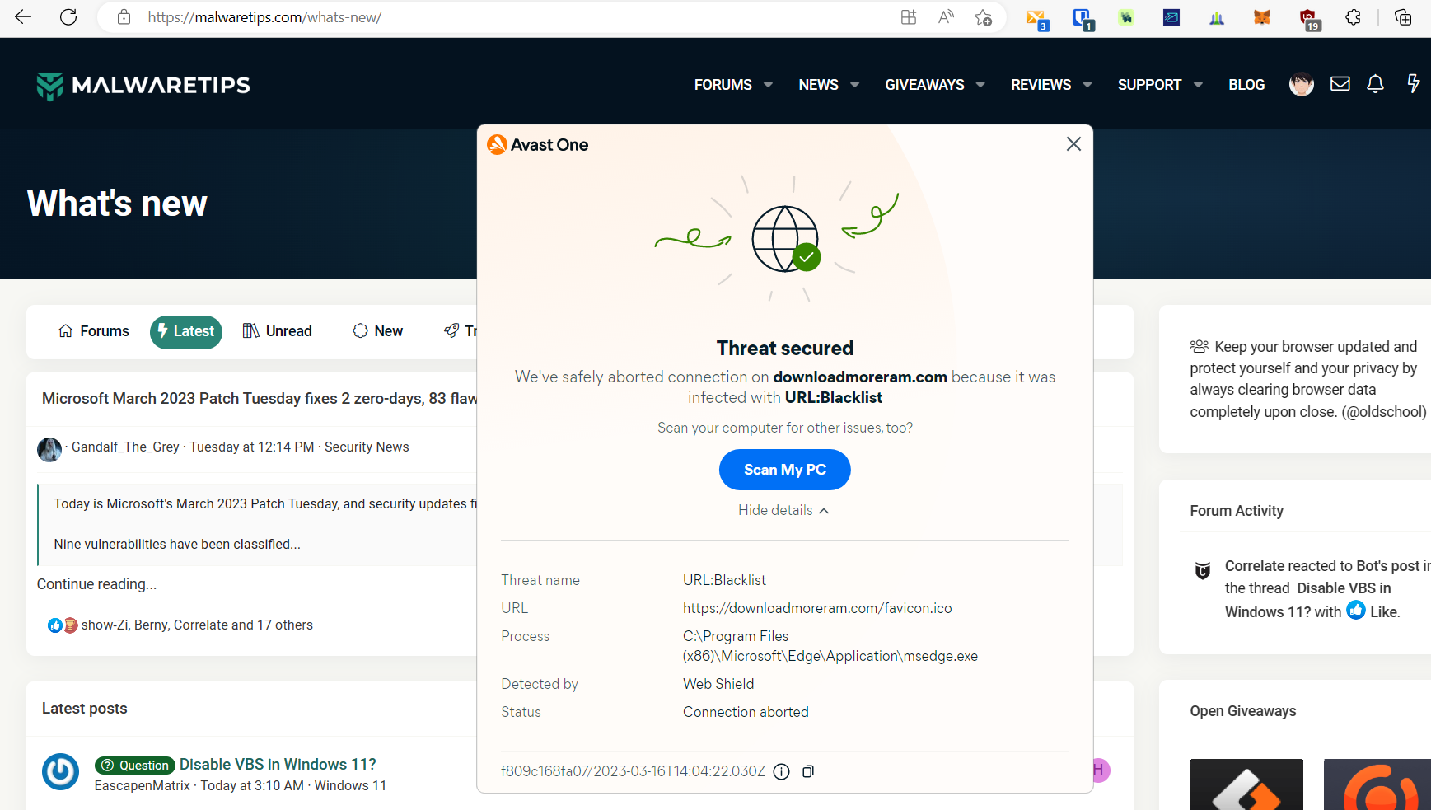1431x810 pixels.
Task: Open the MetaMask fox extension
Action: click(1262, 17)
